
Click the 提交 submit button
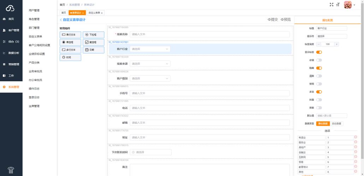pos(273,20)
